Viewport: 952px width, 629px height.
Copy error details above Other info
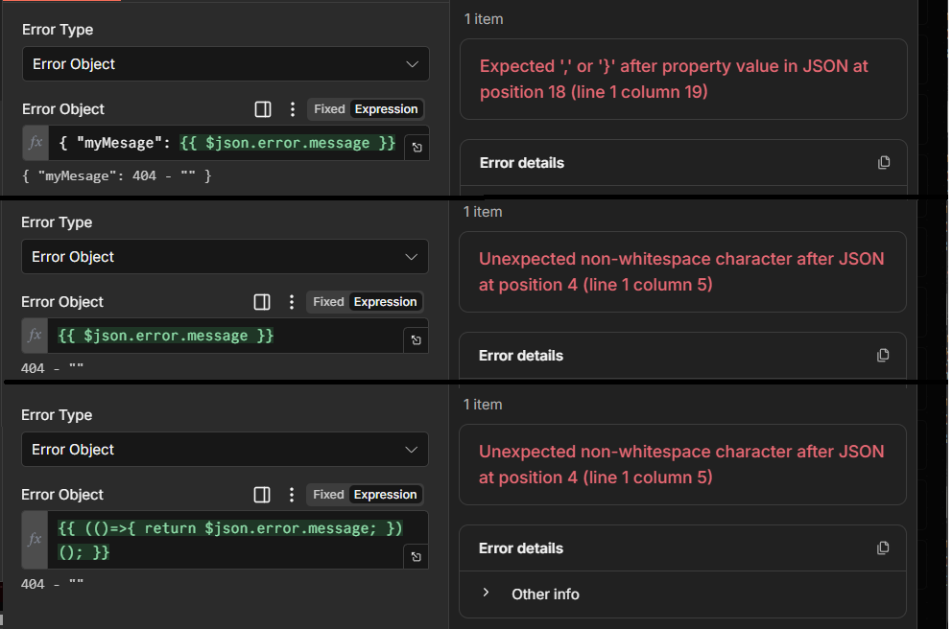click(884, 547)
